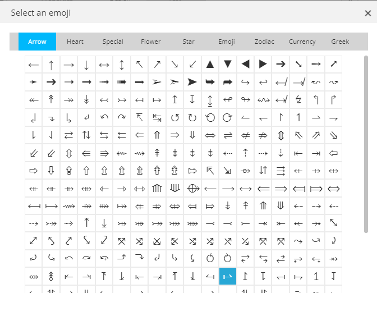Pick the quadruple downward arrow symbol

[x=174, y=188]
